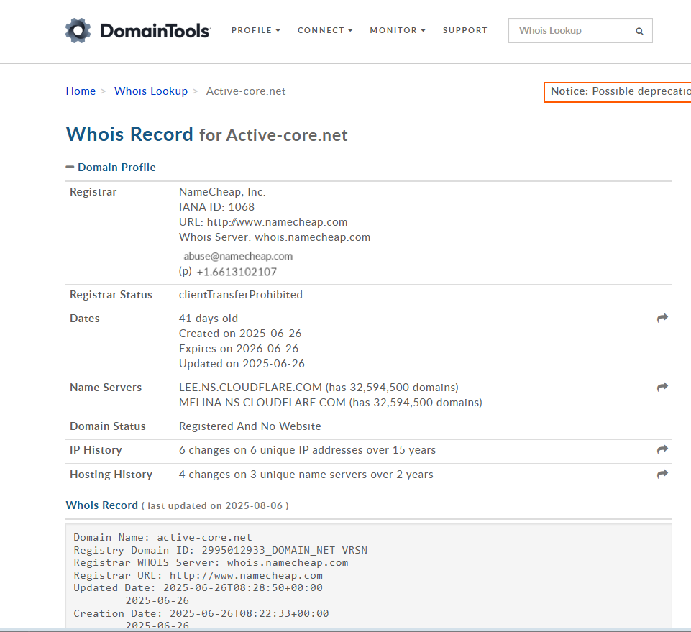Click Created on 2025-06-26 text
Image resolution: width=691 pixels, height=632 pixels.
pos(240,333)
